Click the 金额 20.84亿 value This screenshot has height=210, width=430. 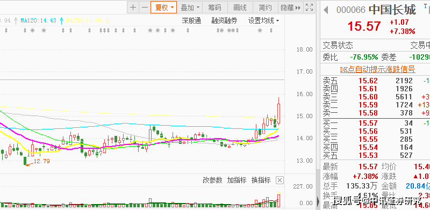point(418,186)
